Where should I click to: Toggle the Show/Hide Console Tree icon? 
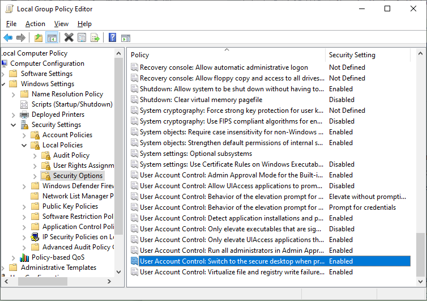pyautogui.click(x=52, y=38)
